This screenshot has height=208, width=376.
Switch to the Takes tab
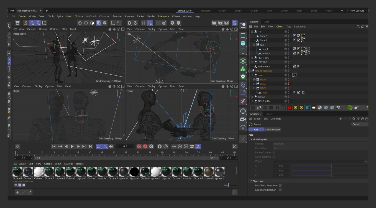click(266, 22)
